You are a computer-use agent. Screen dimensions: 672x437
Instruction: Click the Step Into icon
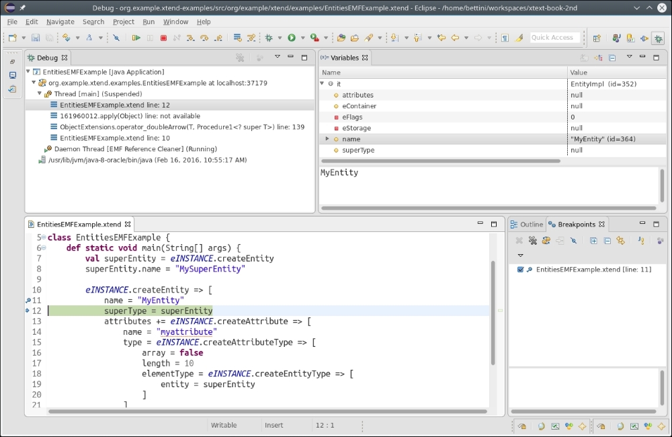pyautogui.click(x=190, y=38)
